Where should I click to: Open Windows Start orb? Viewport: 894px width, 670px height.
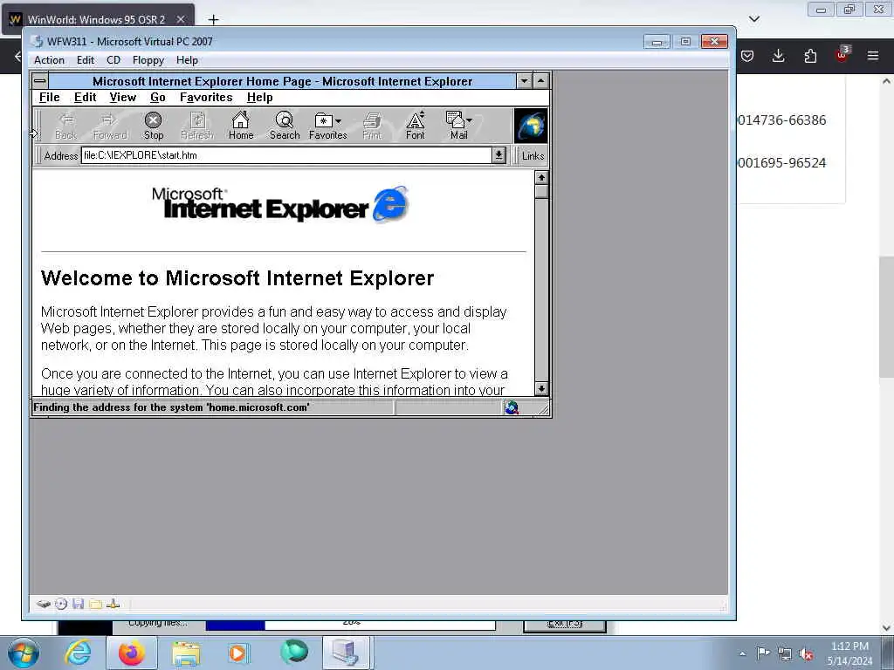point(24,653)
